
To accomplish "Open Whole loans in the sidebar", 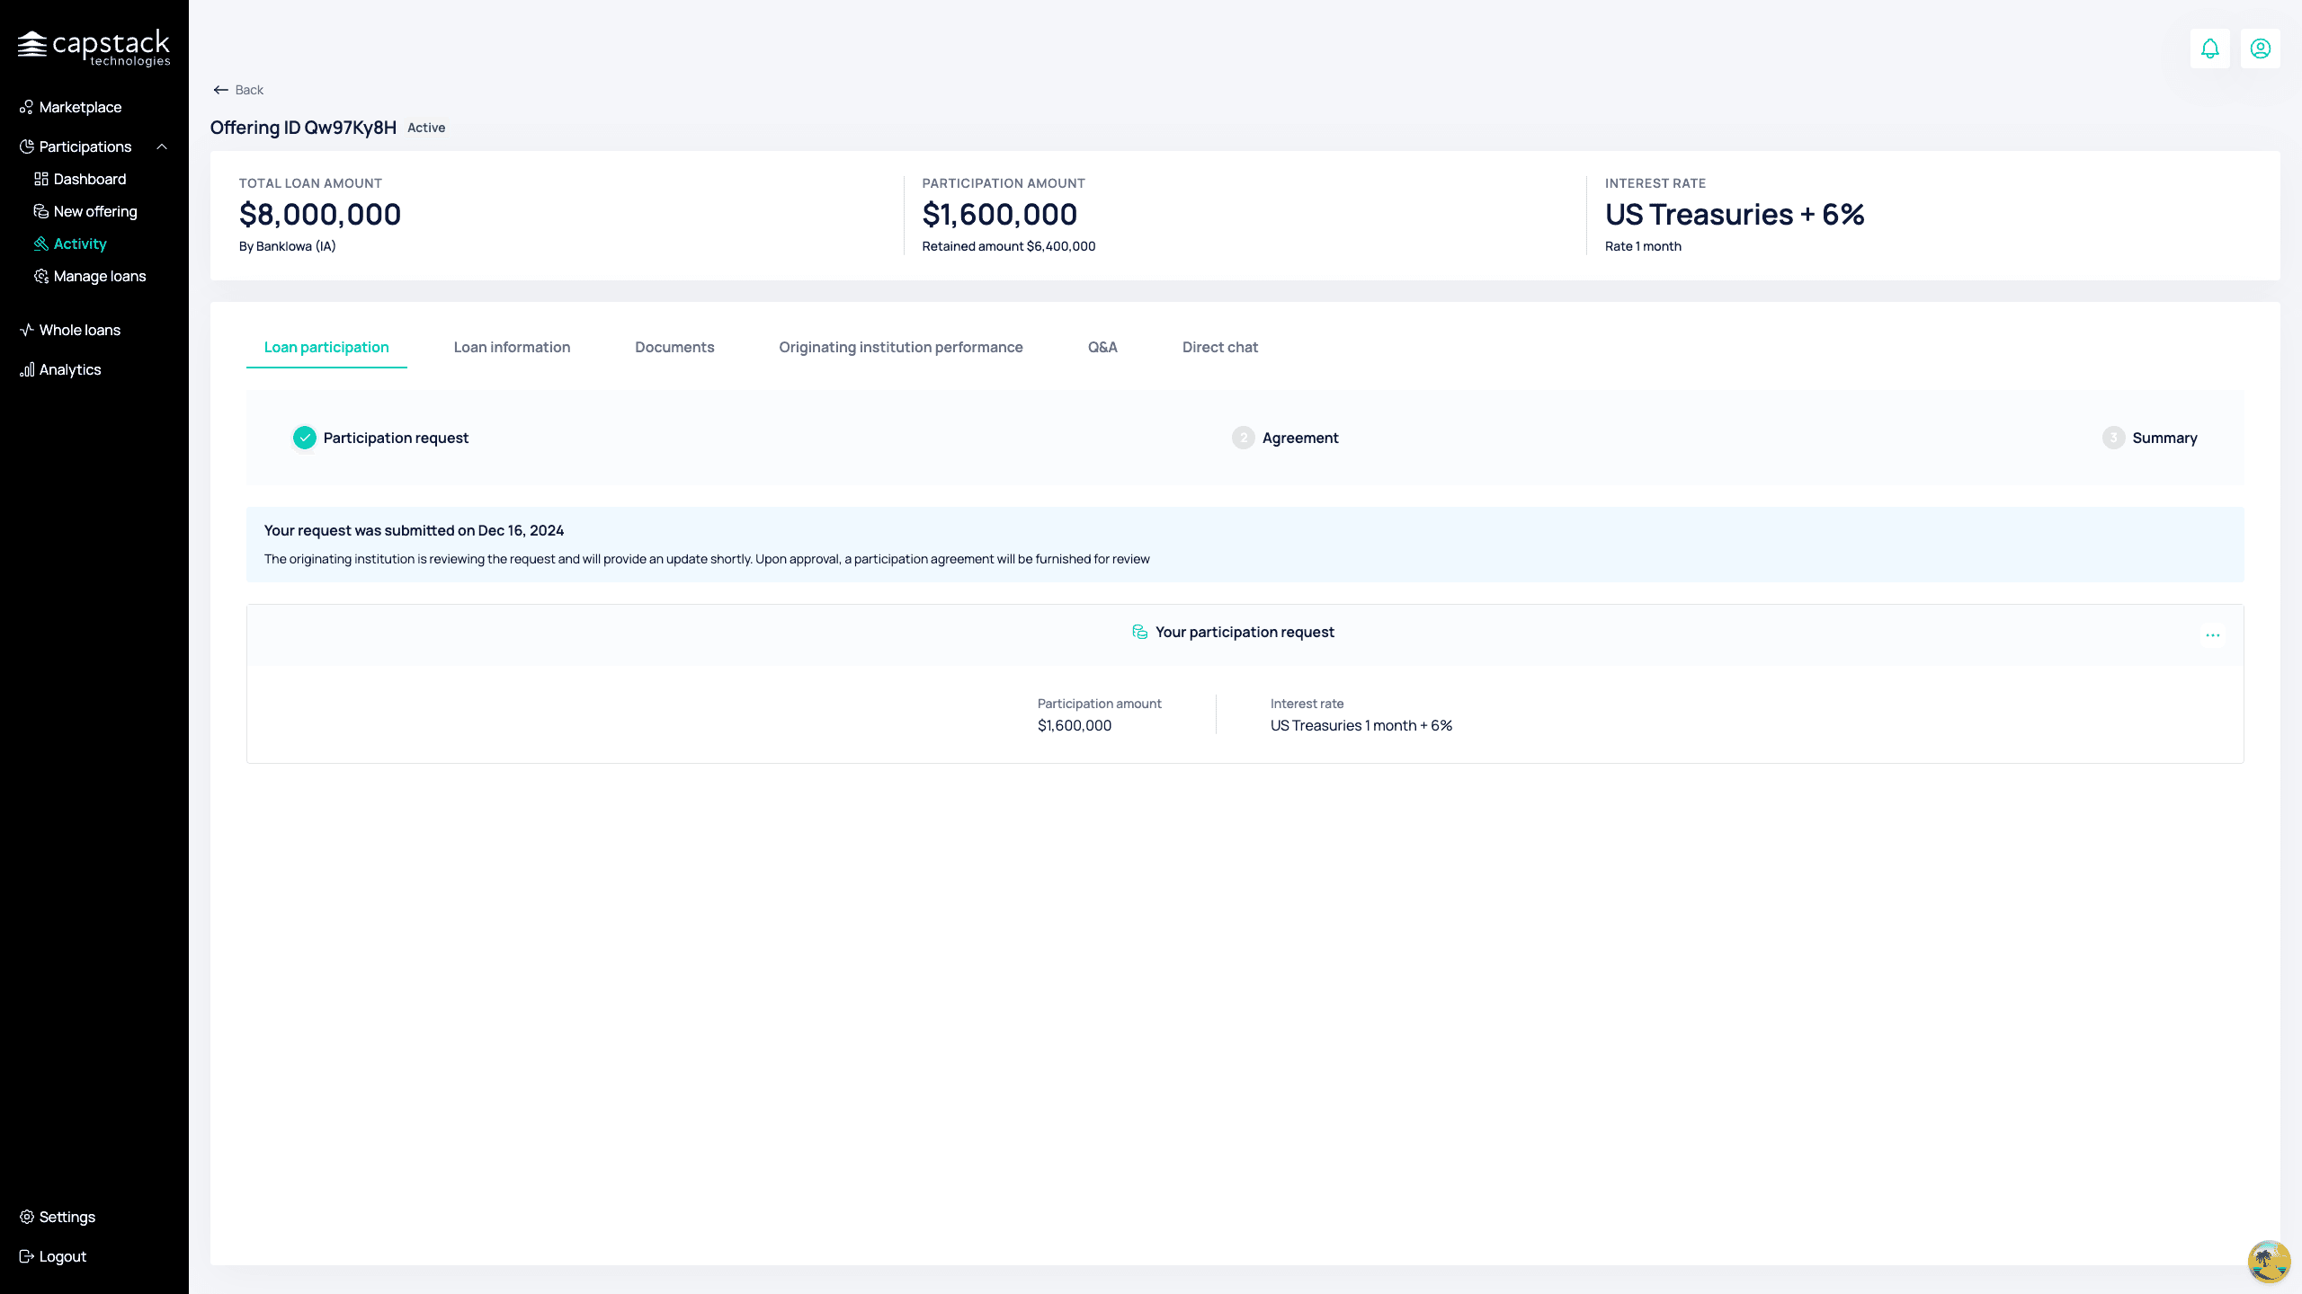I will point(70,330).
